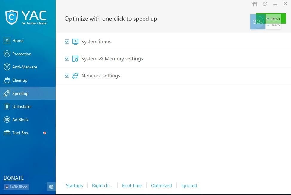This screenshot has height=195, width=291.
Task: Open the Optimized list link
Action: click(x=162, y=185)
